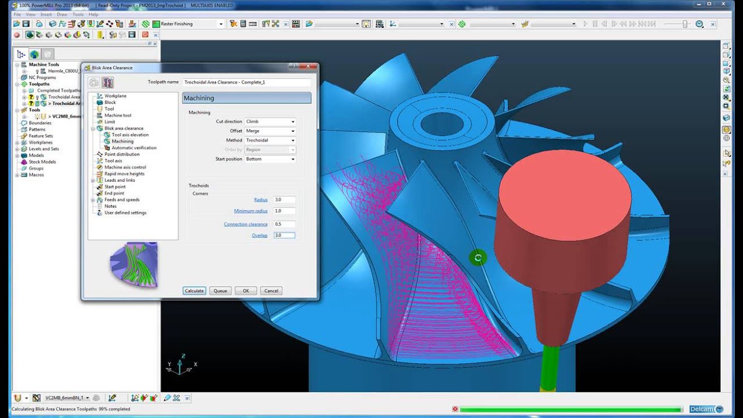The image size is (743, 418).
Task: Open project icon in main toolbar
Action: click(x=16, y=24)
